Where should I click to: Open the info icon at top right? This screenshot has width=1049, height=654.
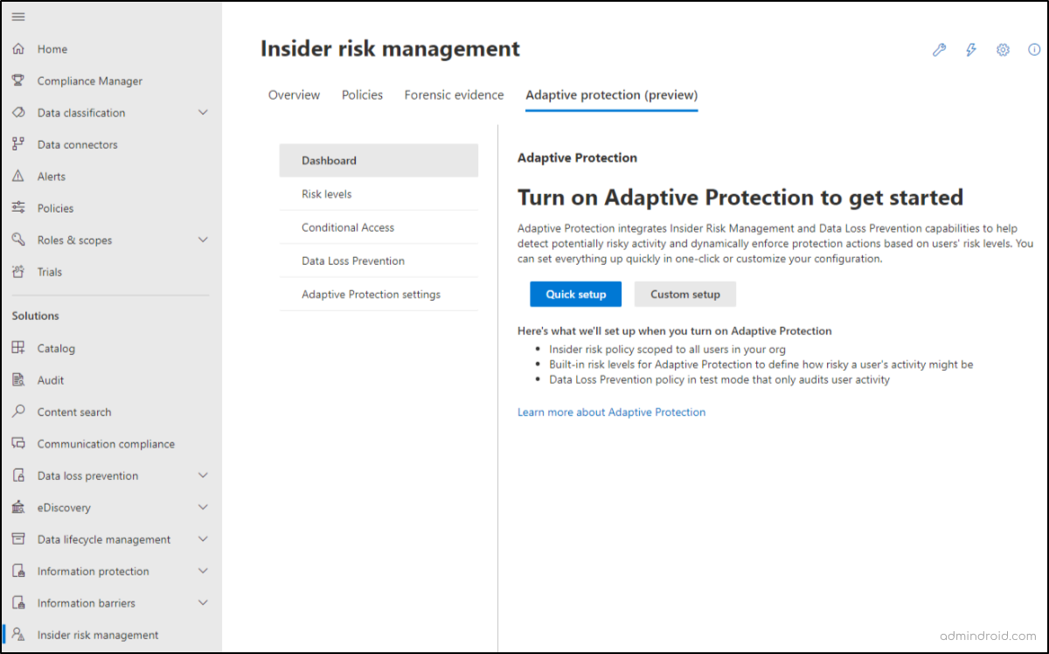tap(1034, 50)
